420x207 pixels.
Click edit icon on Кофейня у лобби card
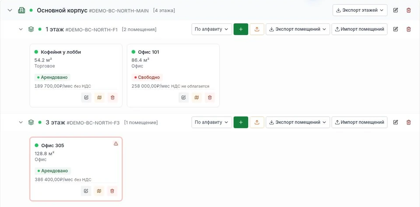coord(86,98)
